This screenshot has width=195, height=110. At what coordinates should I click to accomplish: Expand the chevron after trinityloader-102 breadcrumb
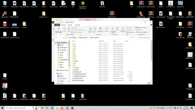click(89, 38)
